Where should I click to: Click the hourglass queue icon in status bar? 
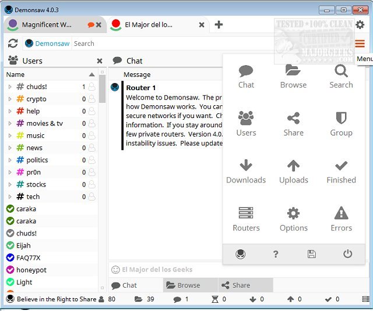point(215,299)
